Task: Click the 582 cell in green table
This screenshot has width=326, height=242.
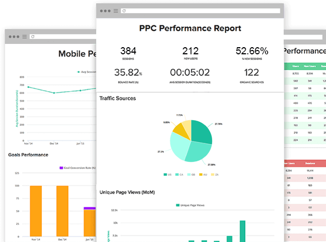Action: (296, 81)
